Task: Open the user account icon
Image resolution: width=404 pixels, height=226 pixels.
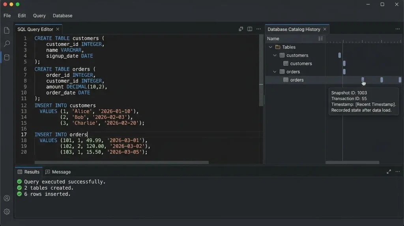Action: point(7,198)
